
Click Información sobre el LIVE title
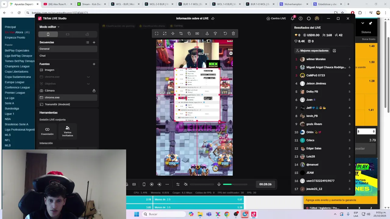[x=192, y=18]
